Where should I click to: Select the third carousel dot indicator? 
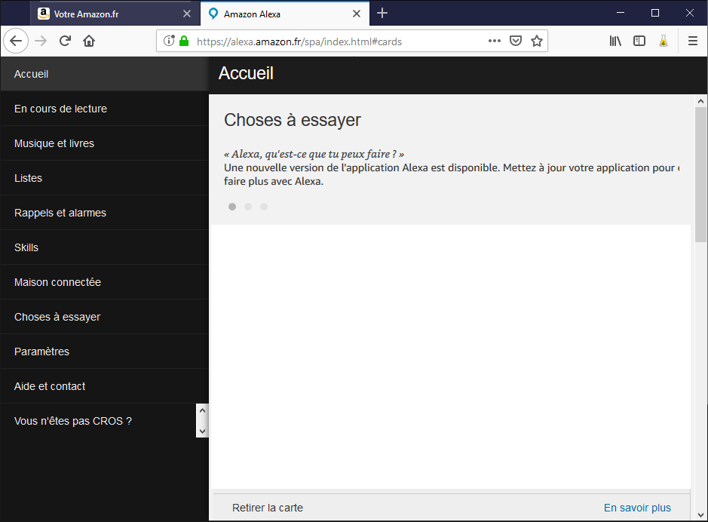[264, 207]
